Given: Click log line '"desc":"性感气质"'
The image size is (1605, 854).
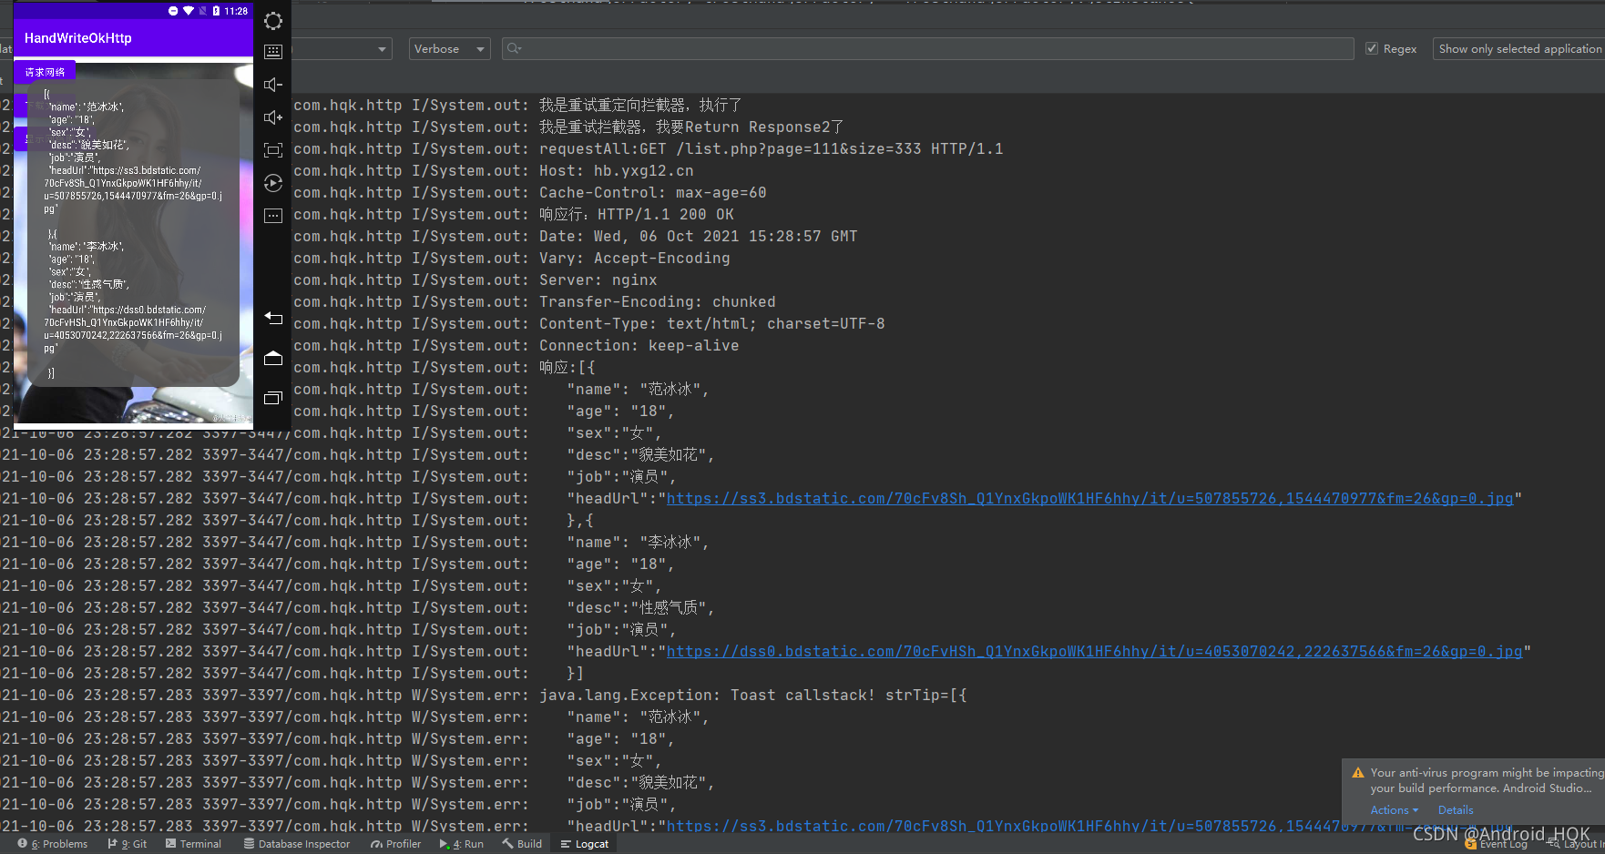Looking at the screenshot, I should (640, 608).
